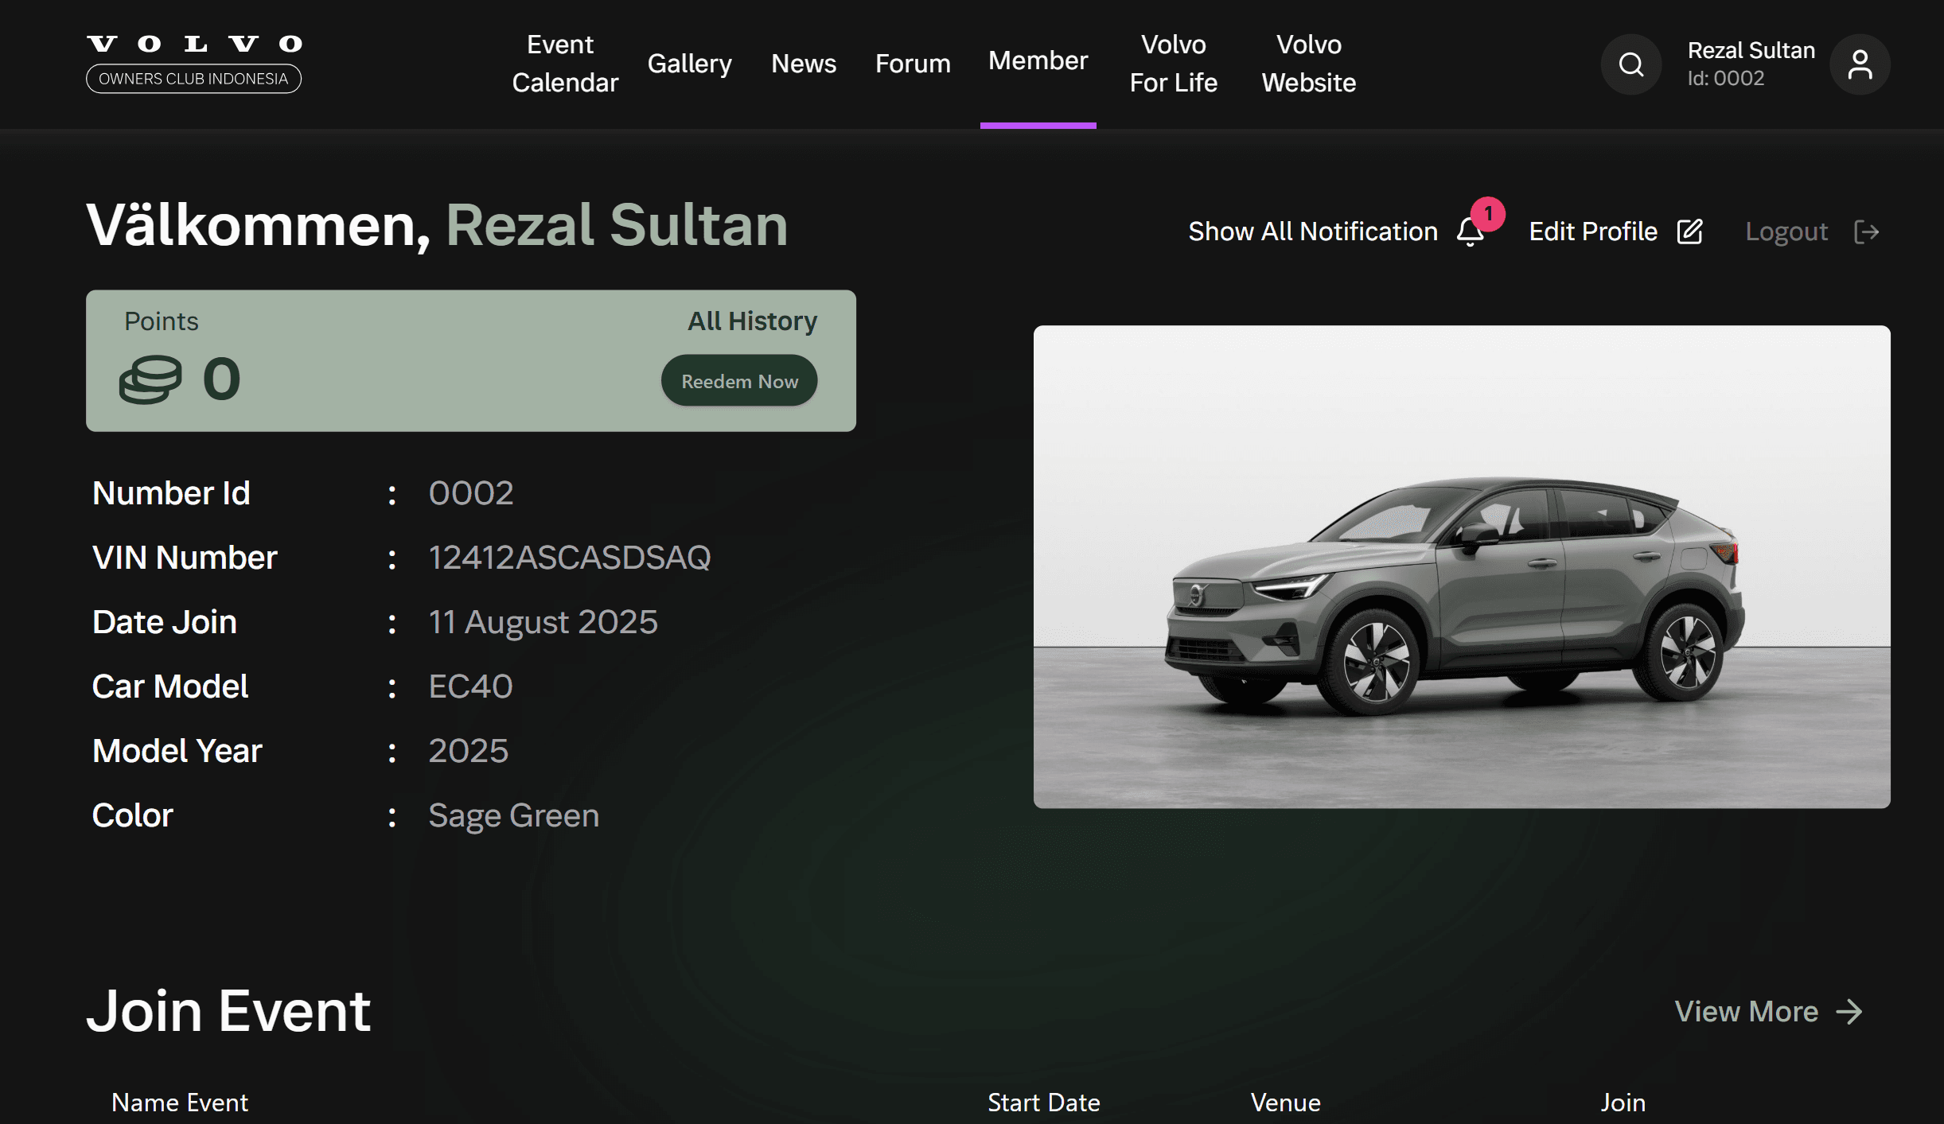Viewport: 1944px width, 1124px height.
Task: Click the car model EC40
Action: [470, 686]
